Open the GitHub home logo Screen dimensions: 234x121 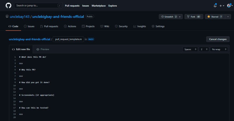pyautogui.click(x=8, y=6)
